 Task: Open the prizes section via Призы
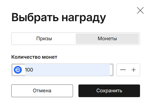[44, 39]
